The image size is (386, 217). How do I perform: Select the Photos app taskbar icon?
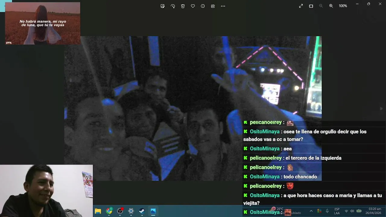point(153,211)
